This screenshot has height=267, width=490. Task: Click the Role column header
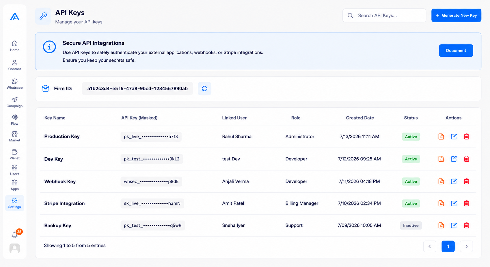(x=296, y=118)
